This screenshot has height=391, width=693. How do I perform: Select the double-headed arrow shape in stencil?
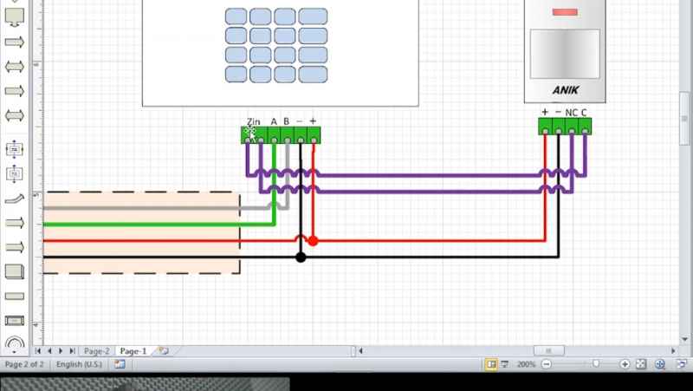[x=15, y=66]
